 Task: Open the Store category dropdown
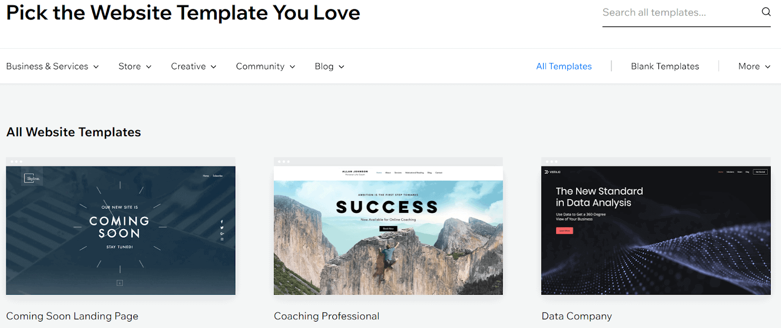[135, 66]
